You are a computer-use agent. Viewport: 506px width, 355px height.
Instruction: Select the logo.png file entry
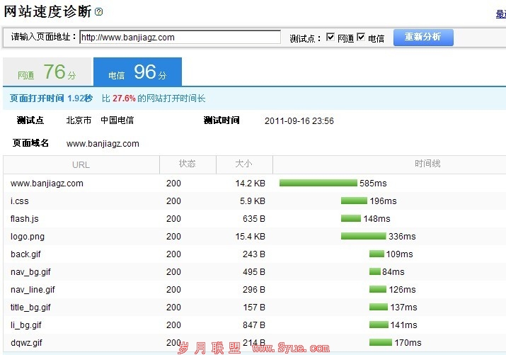pos(28,237)
